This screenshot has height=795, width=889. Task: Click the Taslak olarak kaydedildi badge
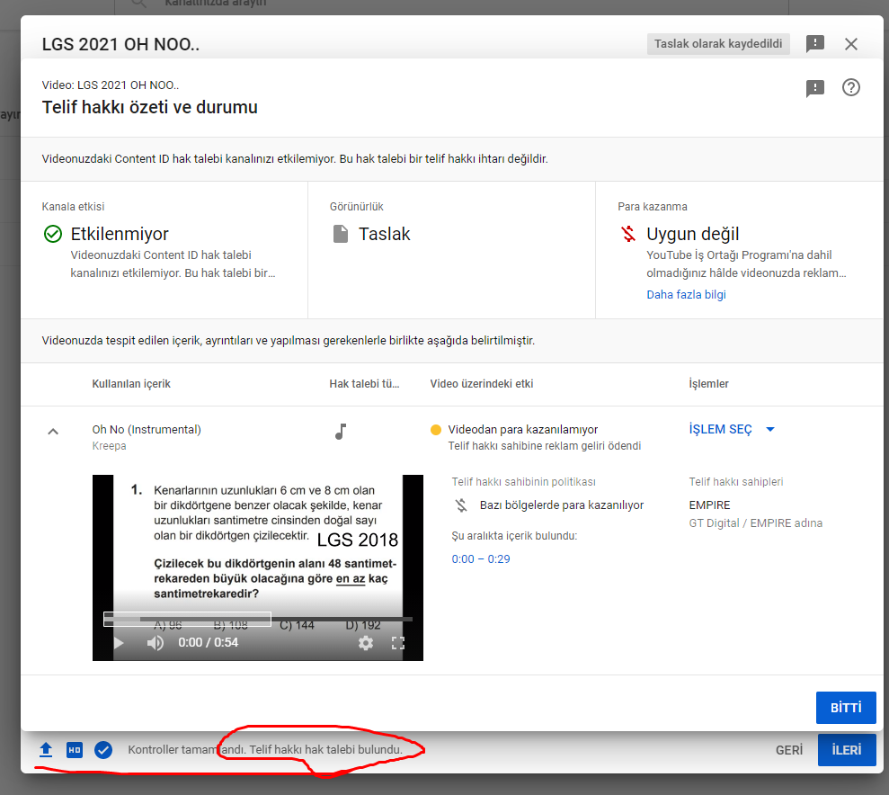[718, 44]
